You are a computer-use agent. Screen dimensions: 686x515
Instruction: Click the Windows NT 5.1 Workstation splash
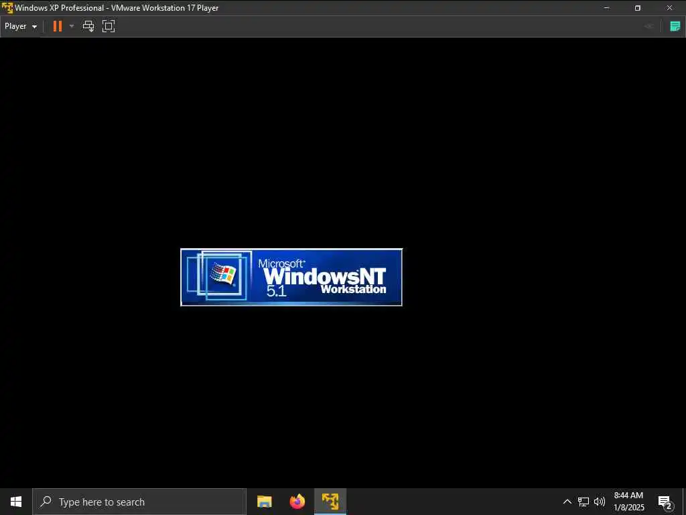tap(291, 277)
